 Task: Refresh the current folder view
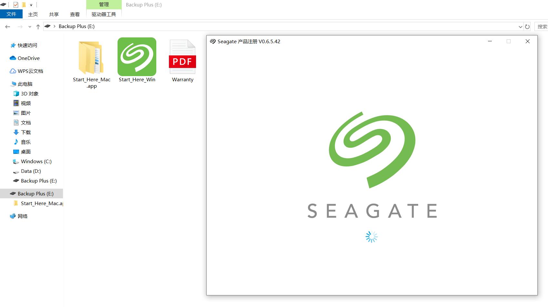tap(527, 27)
